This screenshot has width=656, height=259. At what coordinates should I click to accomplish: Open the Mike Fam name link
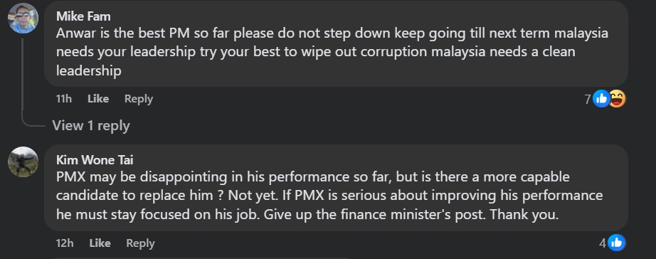pos(83,16)
